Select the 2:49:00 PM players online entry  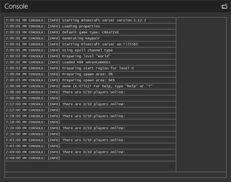click(90, 152)
